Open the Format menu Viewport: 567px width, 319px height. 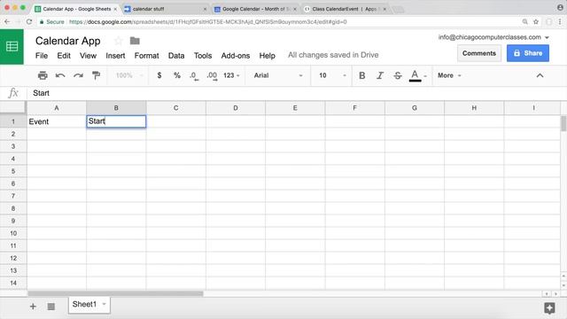146,56
